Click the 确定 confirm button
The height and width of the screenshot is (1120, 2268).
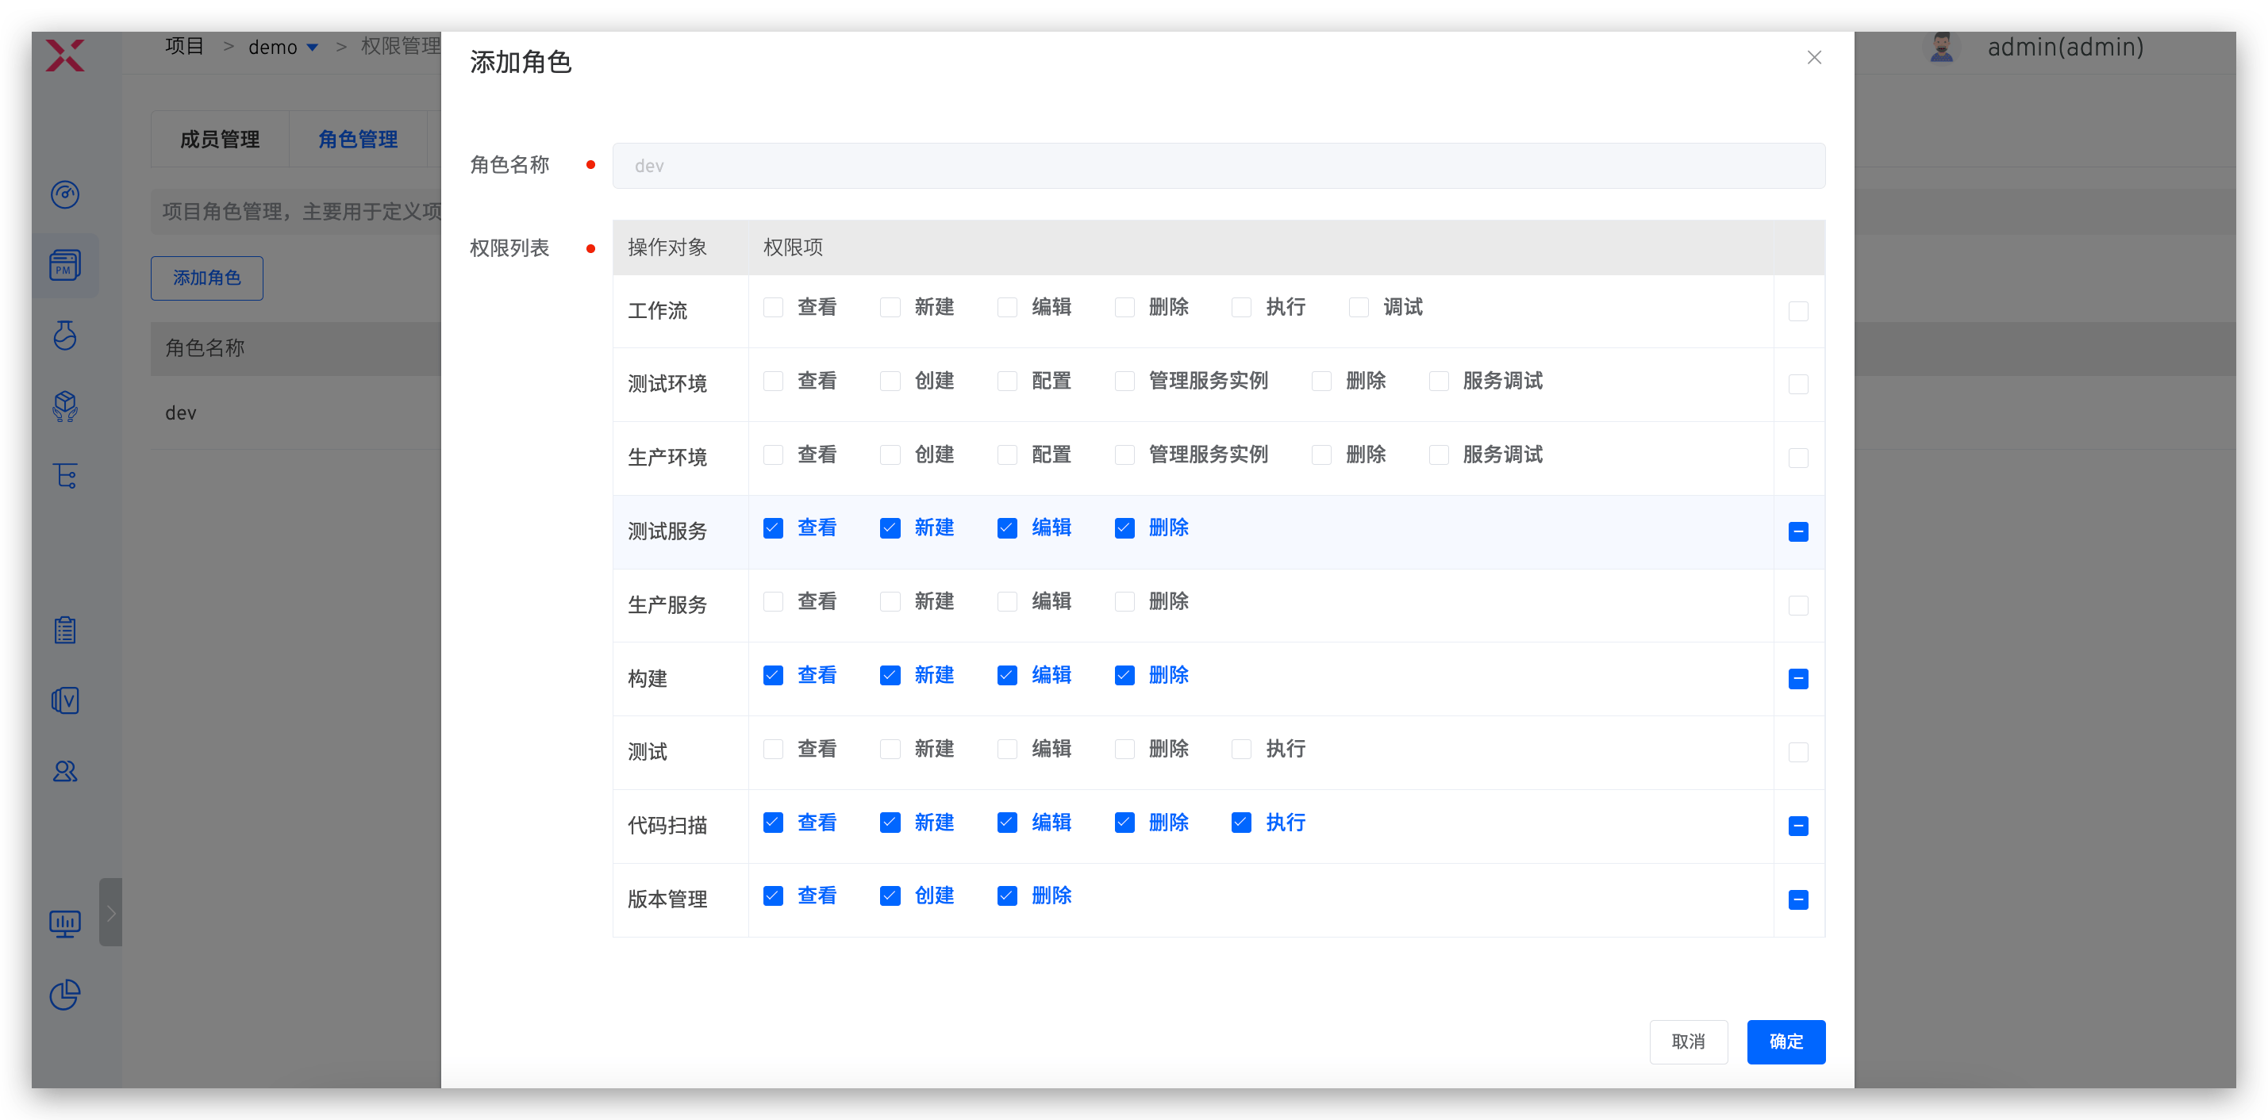point(1786,1041)
